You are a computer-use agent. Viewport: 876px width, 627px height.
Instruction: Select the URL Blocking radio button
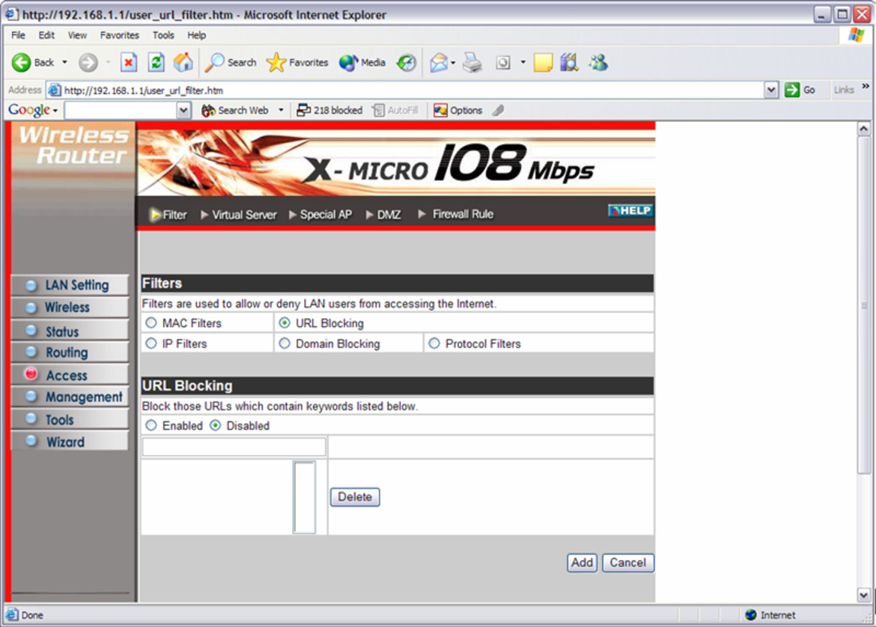tap(285, 322)
